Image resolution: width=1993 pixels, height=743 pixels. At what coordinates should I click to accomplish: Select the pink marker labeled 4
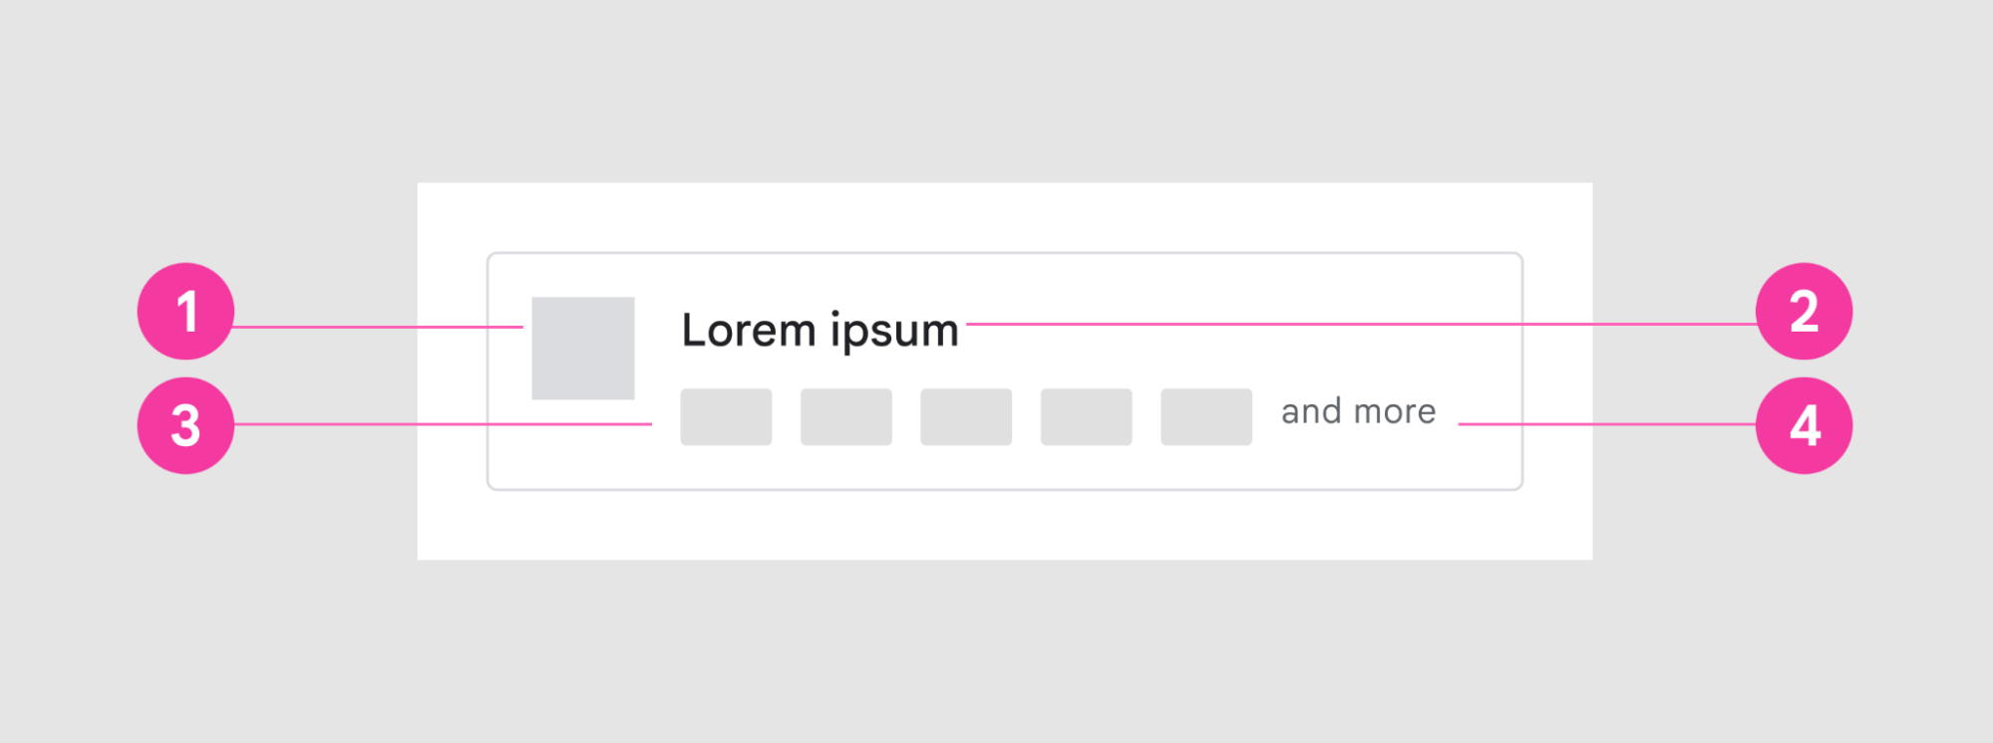(1804, 425)
